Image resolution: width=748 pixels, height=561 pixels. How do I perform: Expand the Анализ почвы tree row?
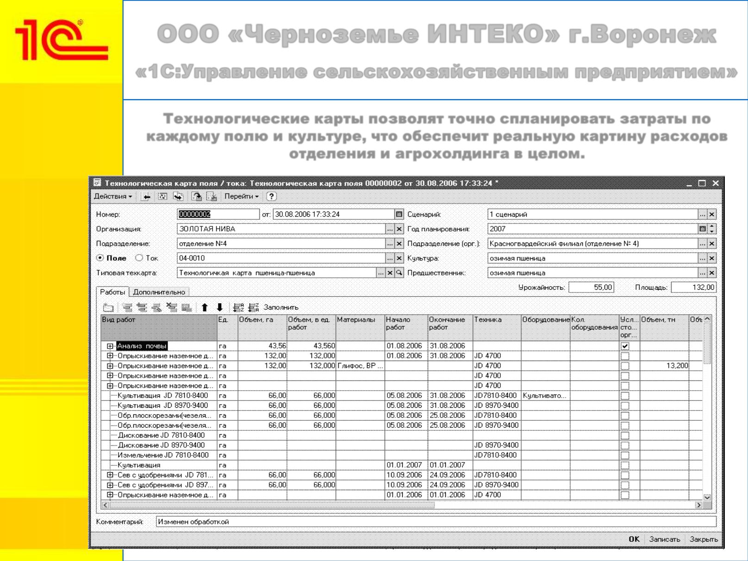[x=110, y=346]
